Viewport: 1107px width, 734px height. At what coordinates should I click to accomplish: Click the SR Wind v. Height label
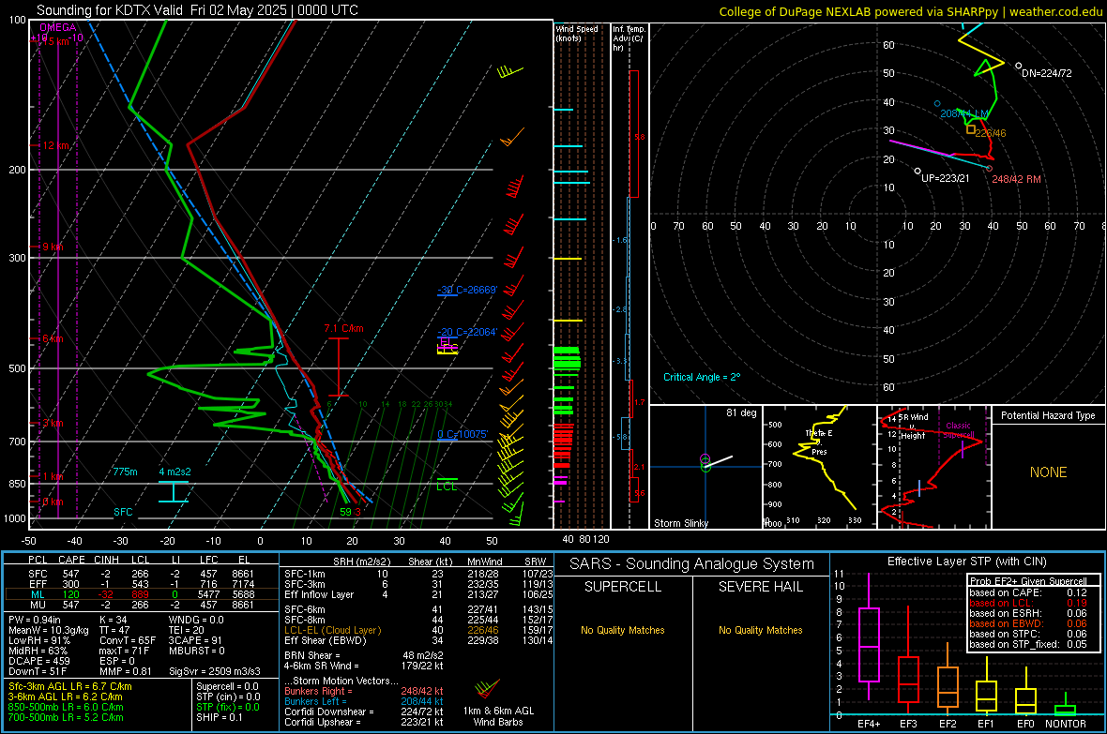[913, 427]
